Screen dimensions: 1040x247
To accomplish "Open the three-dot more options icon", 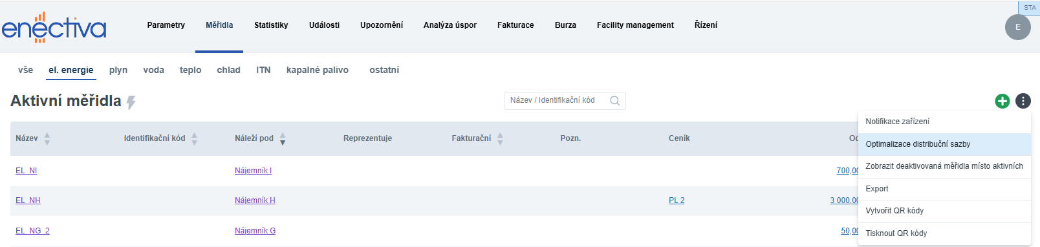I will click(x=1023, y=101).
